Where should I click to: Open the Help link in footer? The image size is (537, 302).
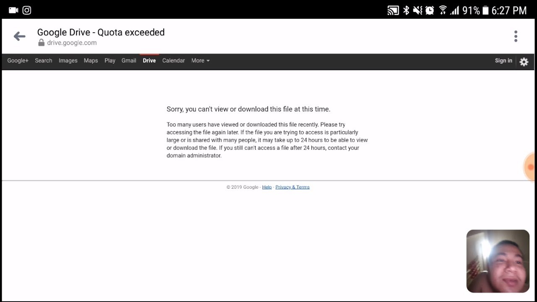[x=267, y=187]
